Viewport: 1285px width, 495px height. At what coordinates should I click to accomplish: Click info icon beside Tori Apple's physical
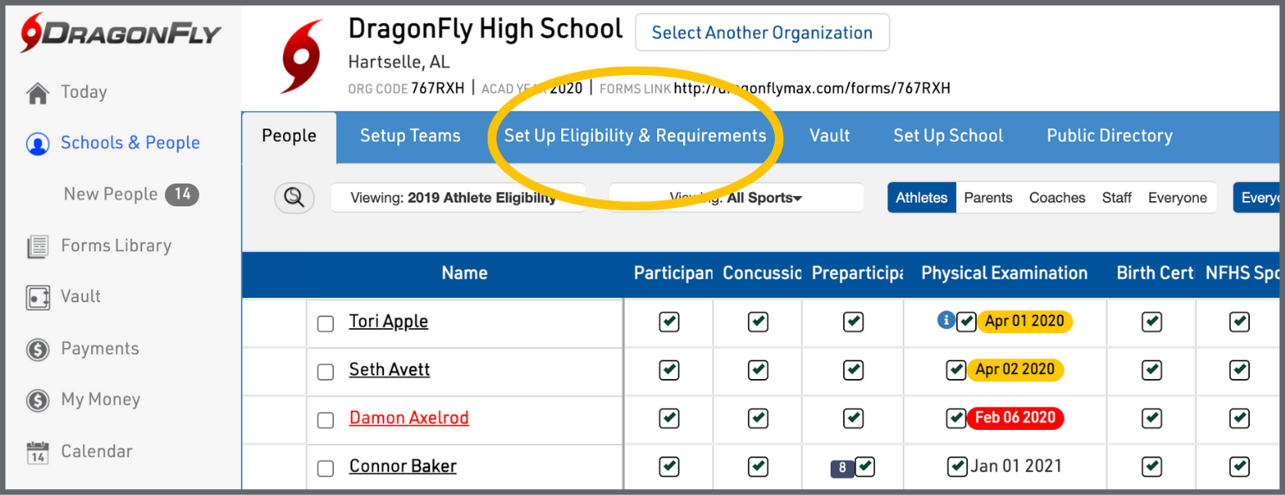pyautogui.click(x=945, y=321)
